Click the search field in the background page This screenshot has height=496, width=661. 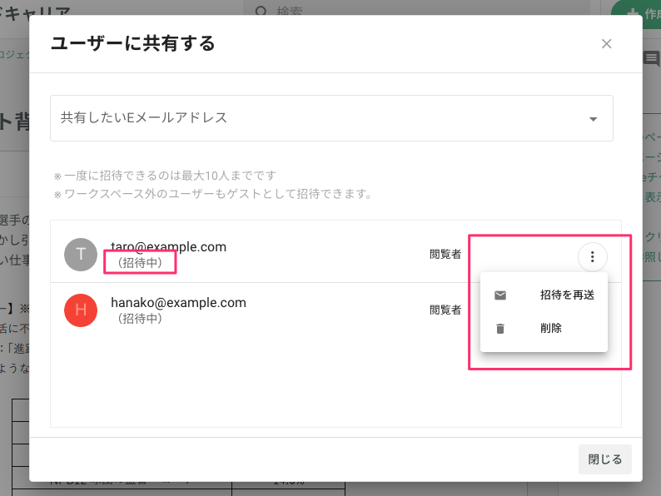(x=416, y=8)
